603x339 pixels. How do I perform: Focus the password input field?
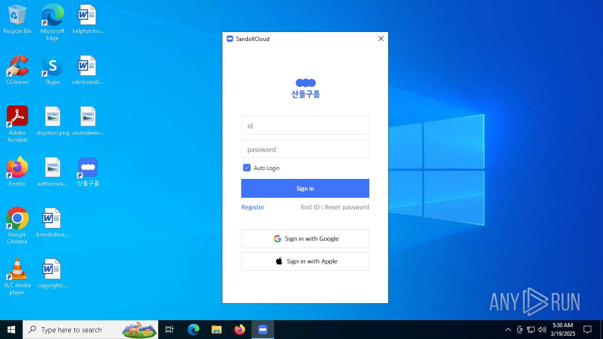point(305,149)
